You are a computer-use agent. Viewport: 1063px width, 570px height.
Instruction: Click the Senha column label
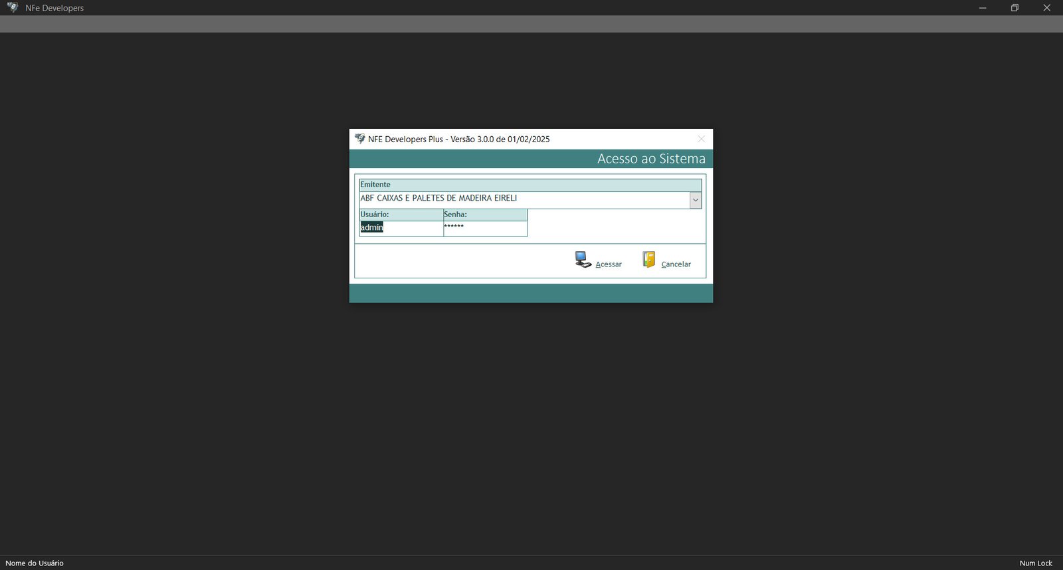(x=456, y=215)
